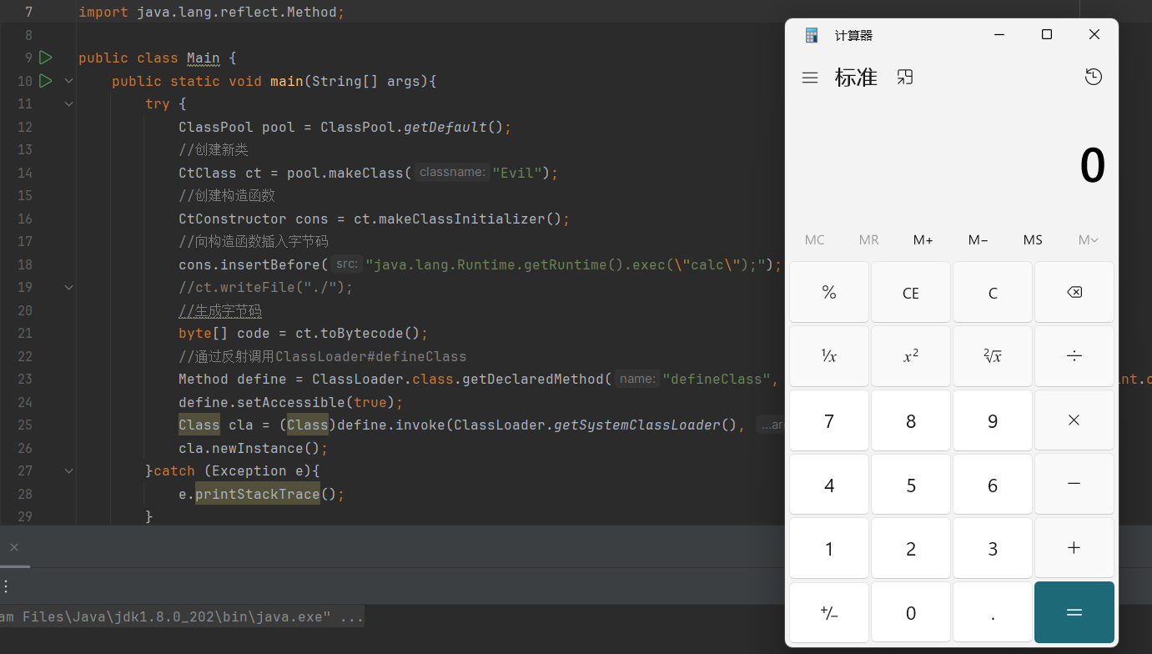Click the calculator app icon in title bar

(812, 35)
